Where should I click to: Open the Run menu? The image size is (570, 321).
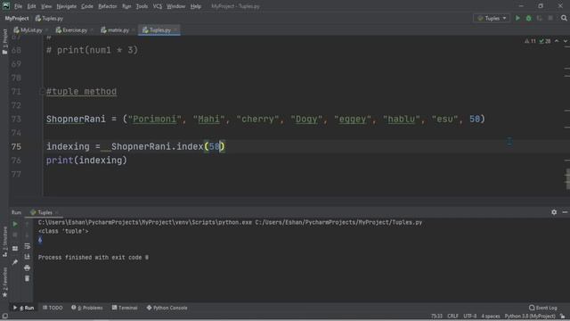coord(126,6)
